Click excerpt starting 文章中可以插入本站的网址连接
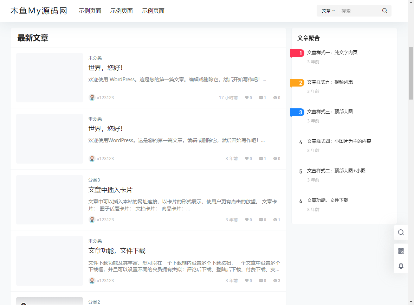Image resolution: width=414 pixels, height=305 pixels. 183,205
